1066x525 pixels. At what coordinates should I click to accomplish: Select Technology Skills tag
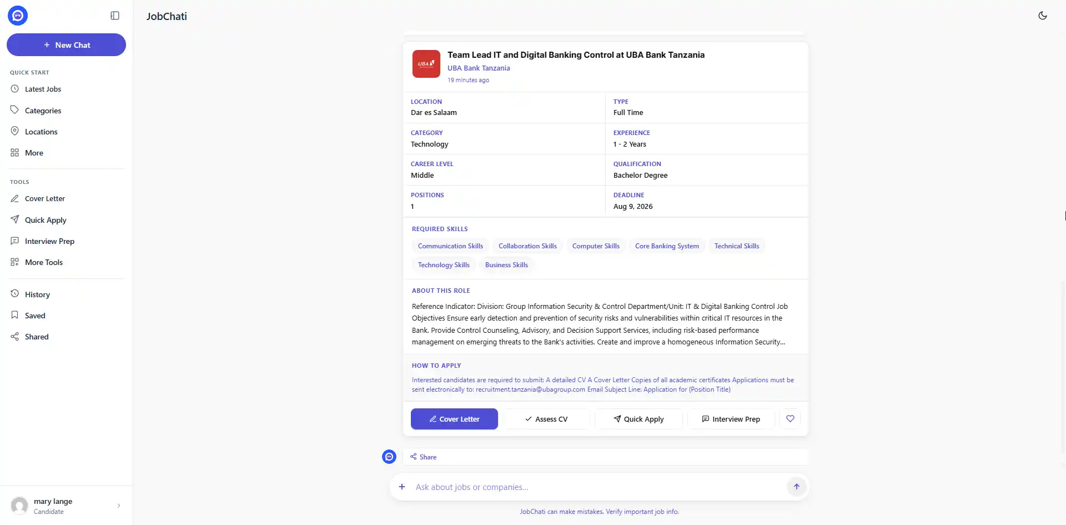click(x=444, y=265)
